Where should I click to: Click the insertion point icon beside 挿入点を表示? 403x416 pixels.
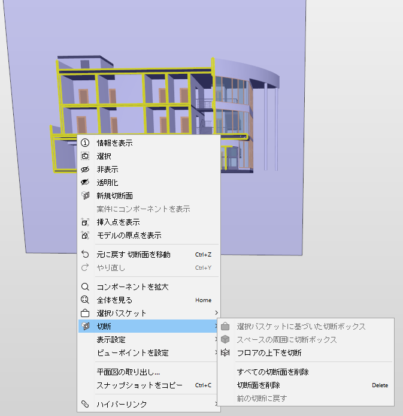(85, 222)
